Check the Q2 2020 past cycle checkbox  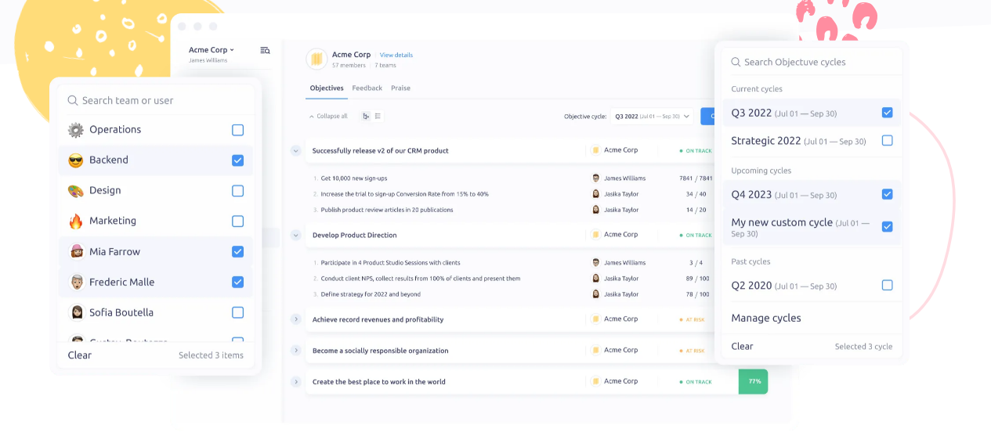point(888,286)
